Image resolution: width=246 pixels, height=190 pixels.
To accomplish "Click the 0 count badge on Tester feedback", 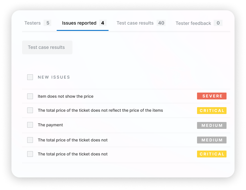I will (218, 23).
